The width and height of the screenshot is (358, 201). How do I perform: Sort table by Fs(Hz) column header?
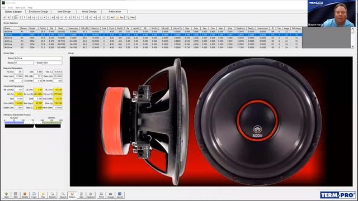click(x=43, y=28)
